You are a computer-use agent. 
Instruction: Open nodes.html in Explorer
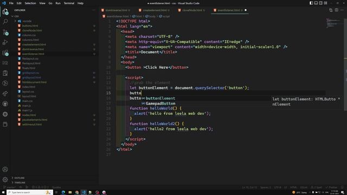pos(29,115)
